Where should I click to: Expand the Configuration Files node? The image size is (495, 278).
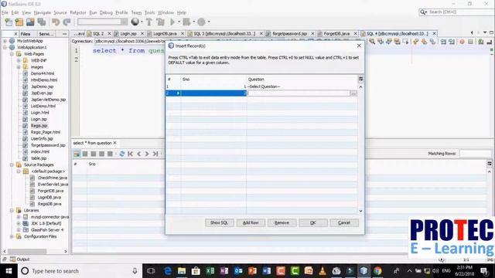click(x=12, y=236)
